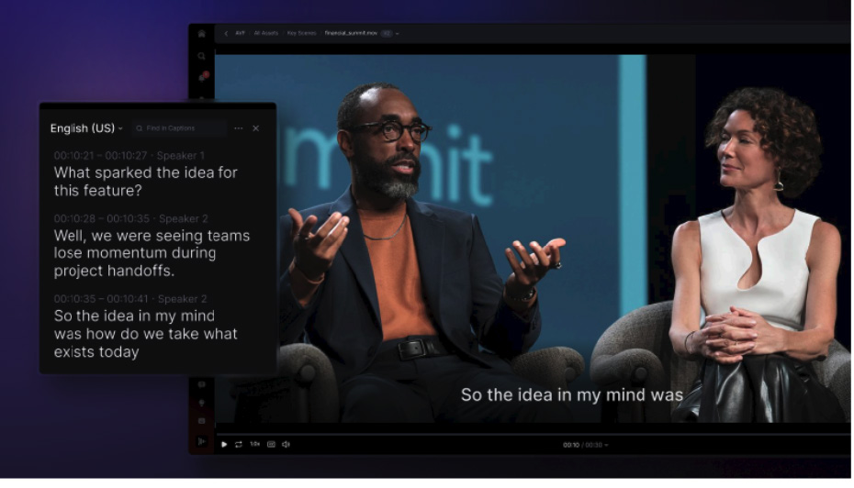Expand the financial_summit.mov file dropdown arrow

click(398, 34)
